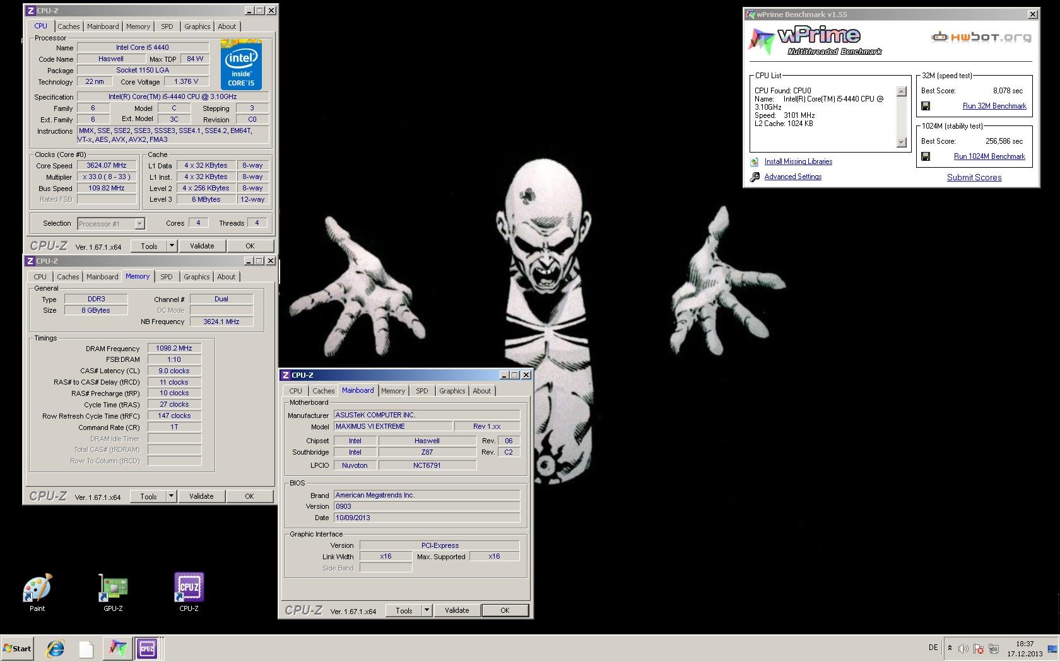Screen dimensions: 1060x662
Task: Click the floppy save icon under 1024M test
Action: click(926, 156)
